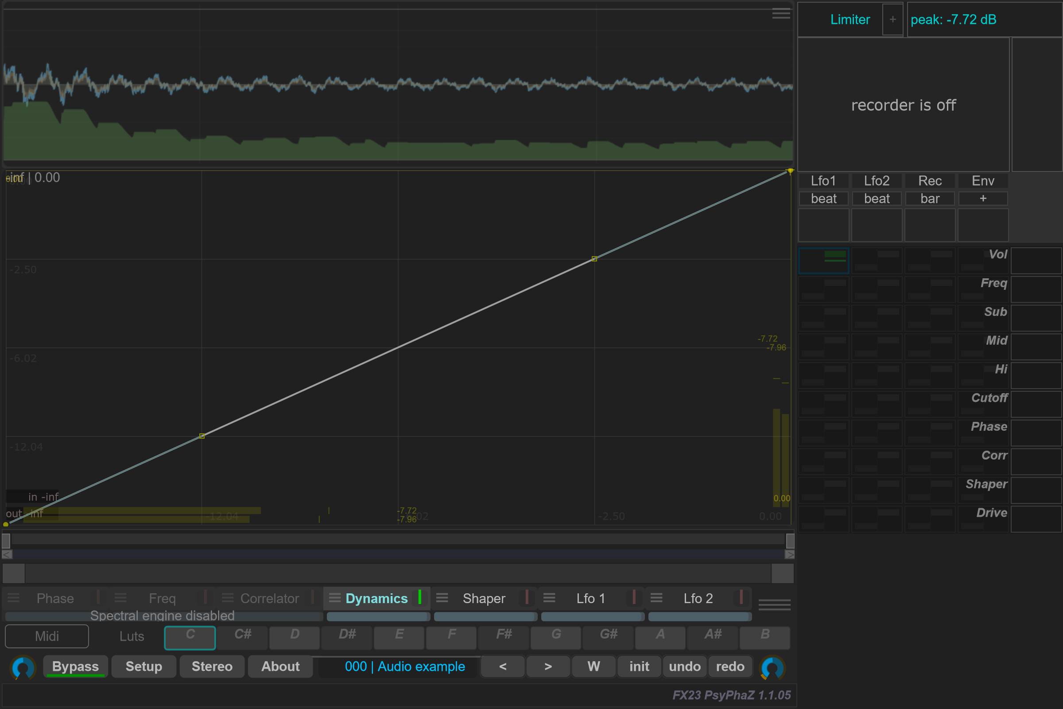1063x709 pixels.
Task: Select the C note key
Action: 190,638
